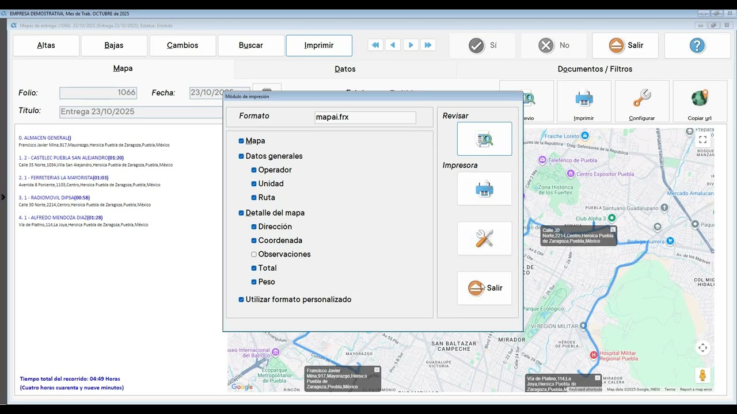
Task: Click the No cancel button
Action: (554, 45)
